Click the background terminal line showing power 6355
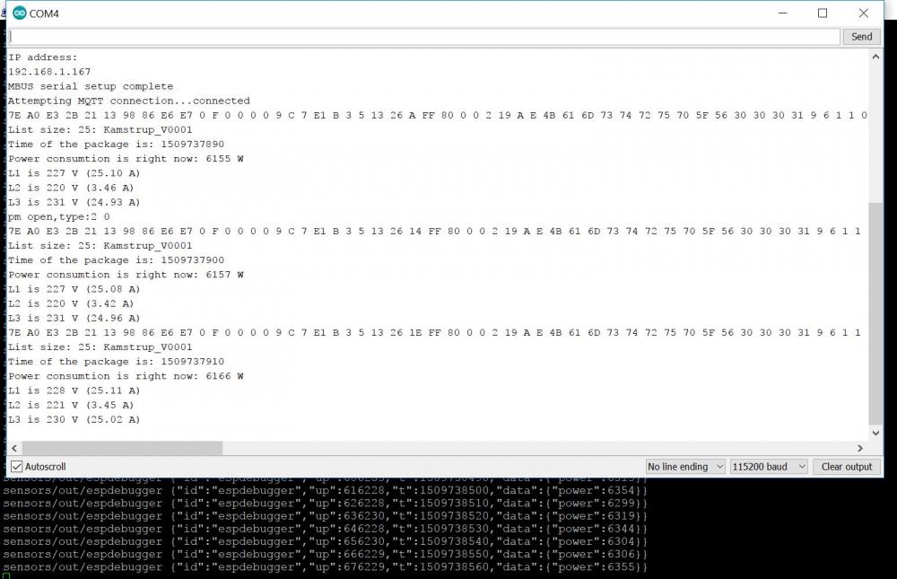Screen dimensions: 897x579 tap(323, 567)
